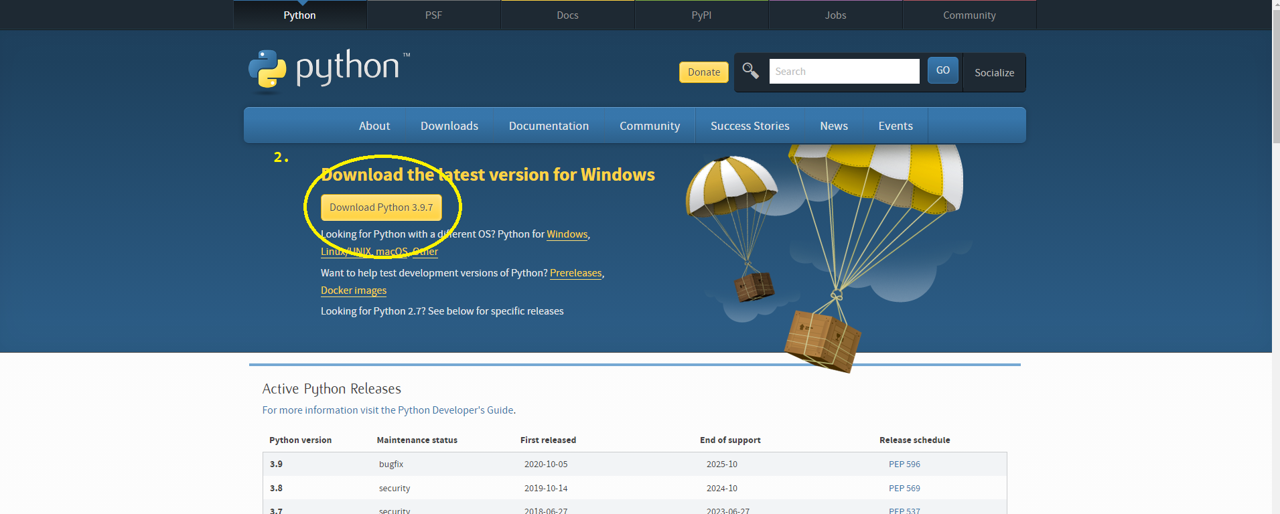This screenshot has width=1280, height=514.
Task: Click the Maintenance status column header
Action: pyautogui.click(x=417, y=440)
